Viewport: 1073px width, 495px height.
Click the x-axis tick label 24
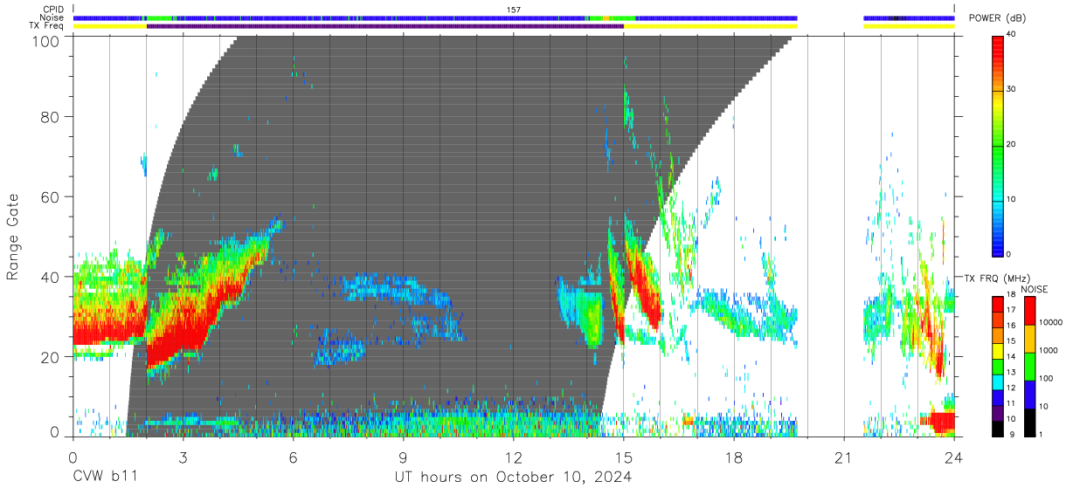(x=954, y=457)
